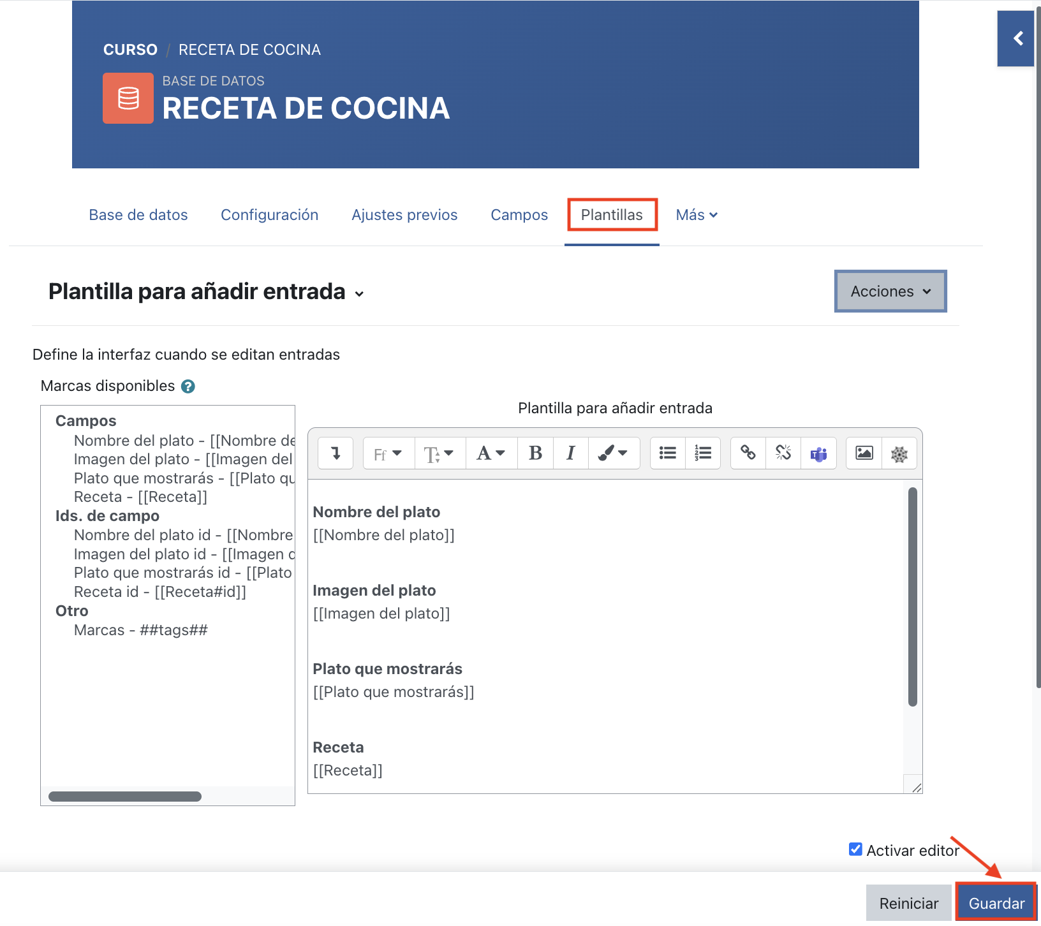1041x926 pixels.
Task: Switch to the Campos tab
Action: pyautogui.click(x=519, y=215)
